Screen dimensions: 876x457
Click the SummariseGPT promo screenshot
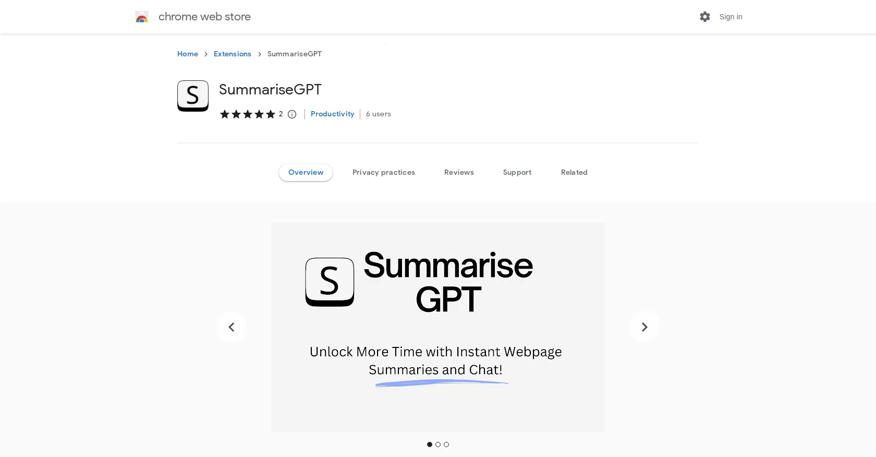437,327
